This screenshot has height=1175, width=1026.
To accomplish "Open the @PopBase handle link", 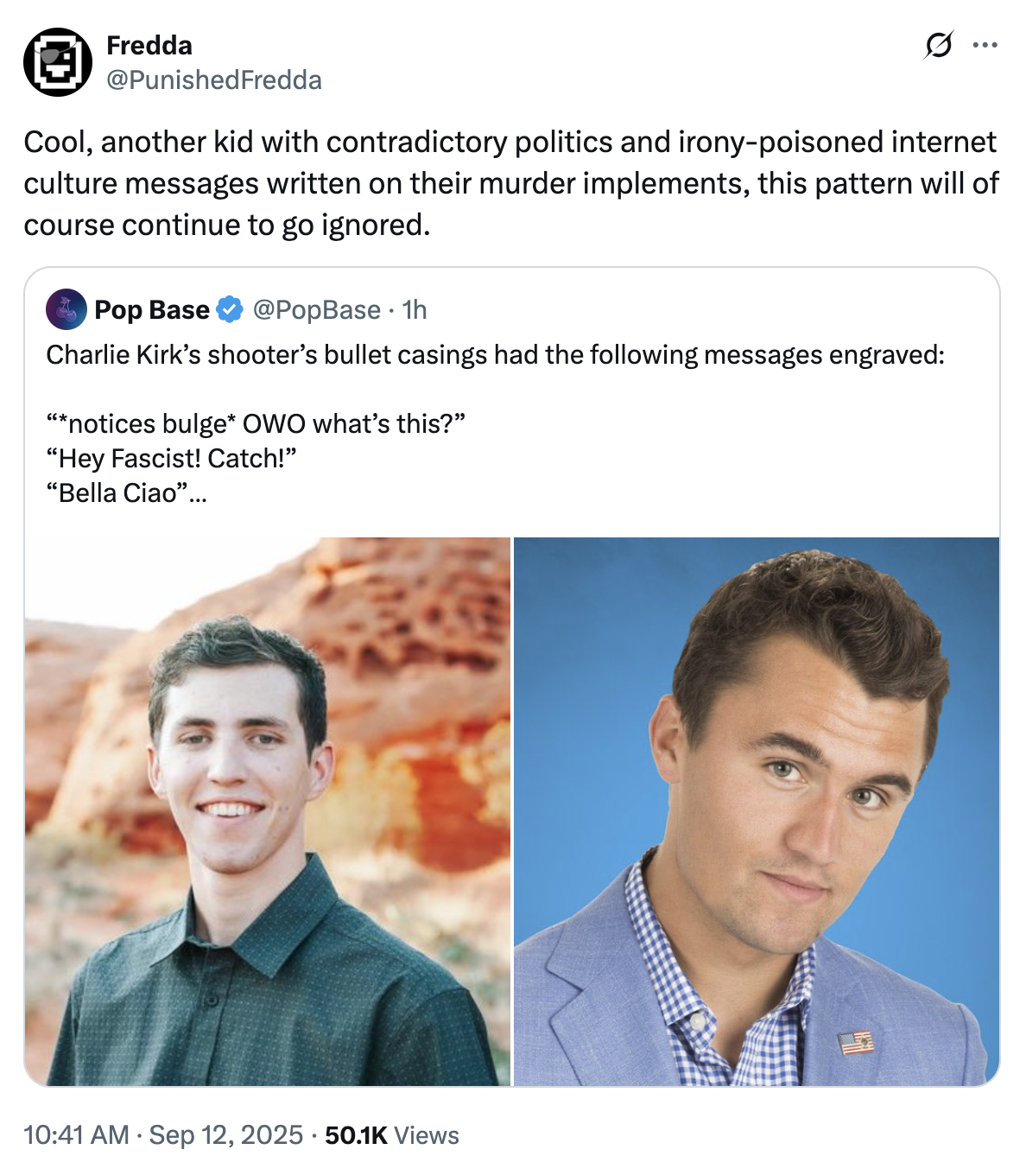I will pos(317,310).
